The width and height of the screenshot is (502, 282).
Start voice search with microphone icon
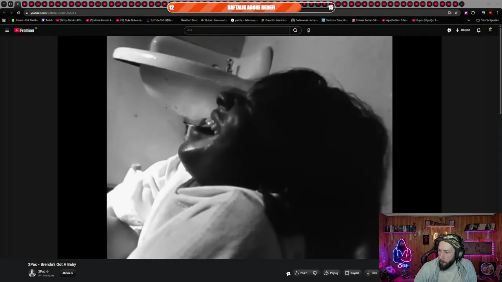pyautogui.click(x=309, y=30)
